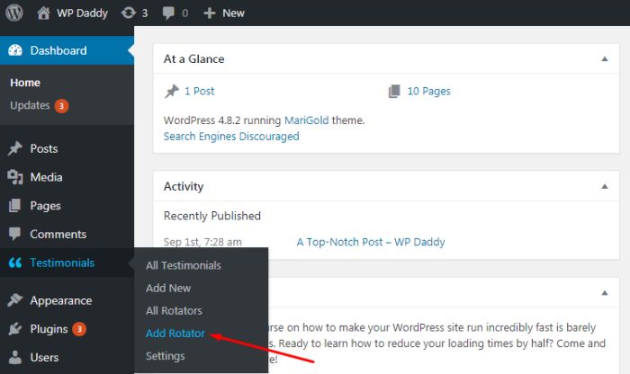Click the plus icon next to New
630x374 pixels.
[210, 13]
